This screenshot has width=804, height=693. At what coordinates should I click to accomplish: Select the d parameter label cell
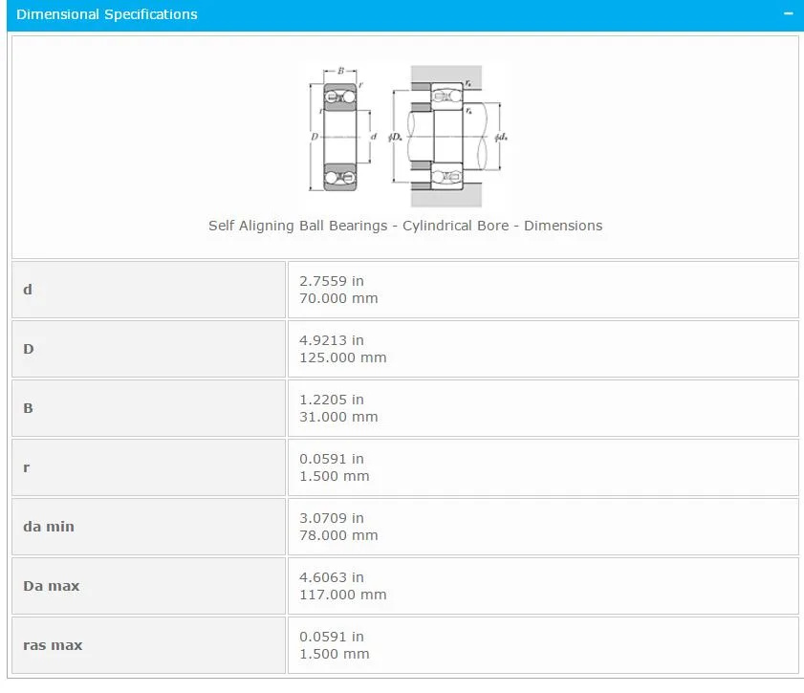point(149,290)
